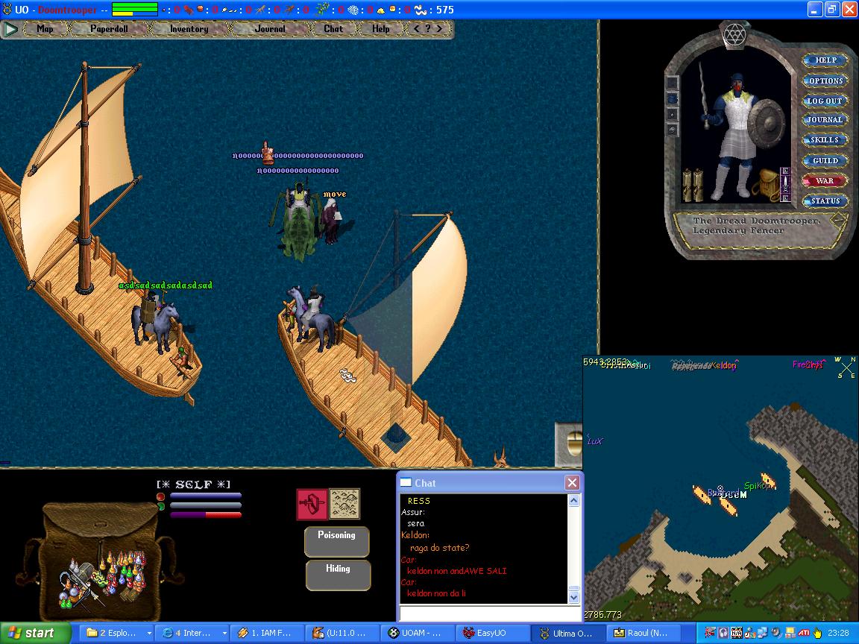Open the STATUS gump from paperdoll
This screenshot has height=644, width=859.
(825, 201)
